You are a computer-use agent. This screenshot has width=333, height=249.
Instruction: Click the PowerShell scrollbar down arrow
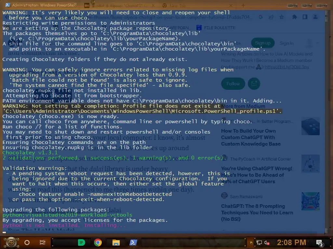326,231
